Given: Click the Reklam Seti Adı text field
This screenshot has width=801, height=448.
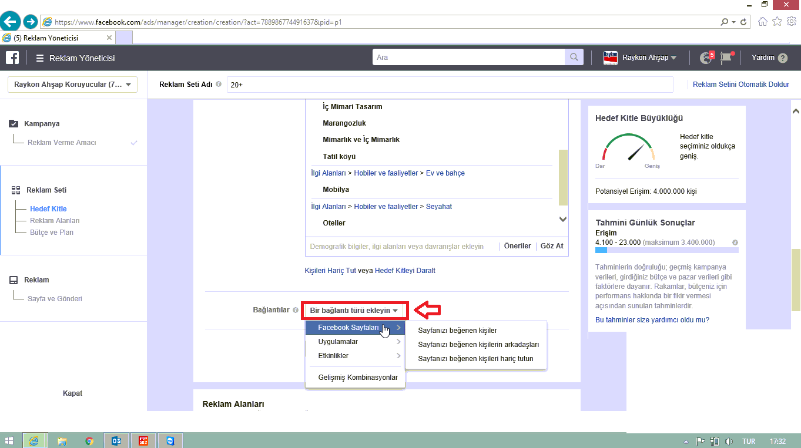Looking at the screenshot, I should click(x=450, y=85).
